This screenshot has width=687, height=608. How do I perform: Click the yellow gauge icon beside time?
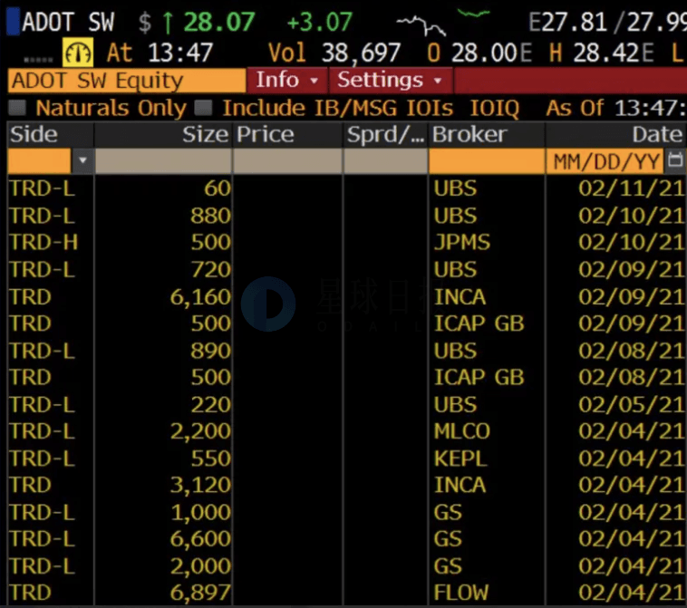78,53
